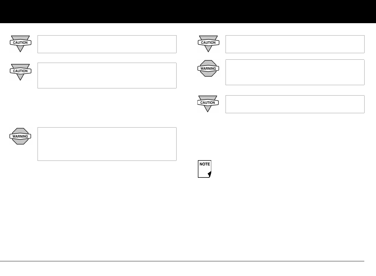The image size is (376, 276).
Task: Select the empty box beside first left CAUTION icon
Action: (107, 44)
